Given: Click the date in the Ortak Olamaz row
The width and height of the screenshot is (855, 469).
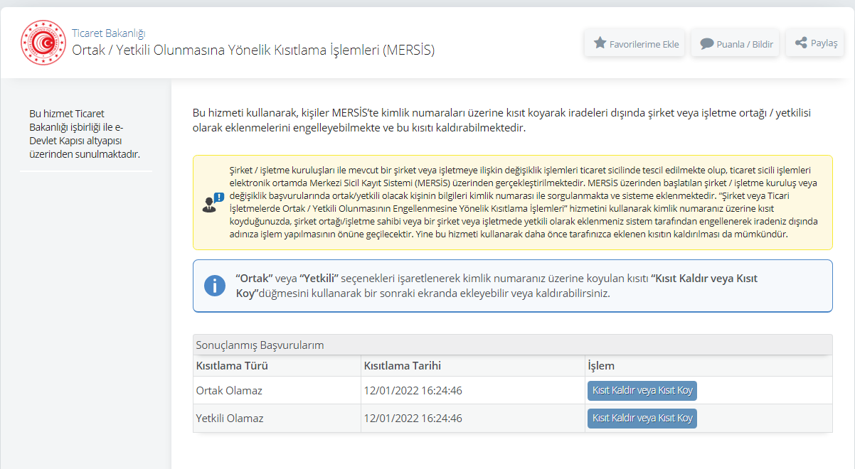Looking at the screenshot, I should click(413, 390).
